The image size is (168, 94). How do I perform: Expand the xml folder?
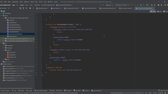tap(3, 59)
